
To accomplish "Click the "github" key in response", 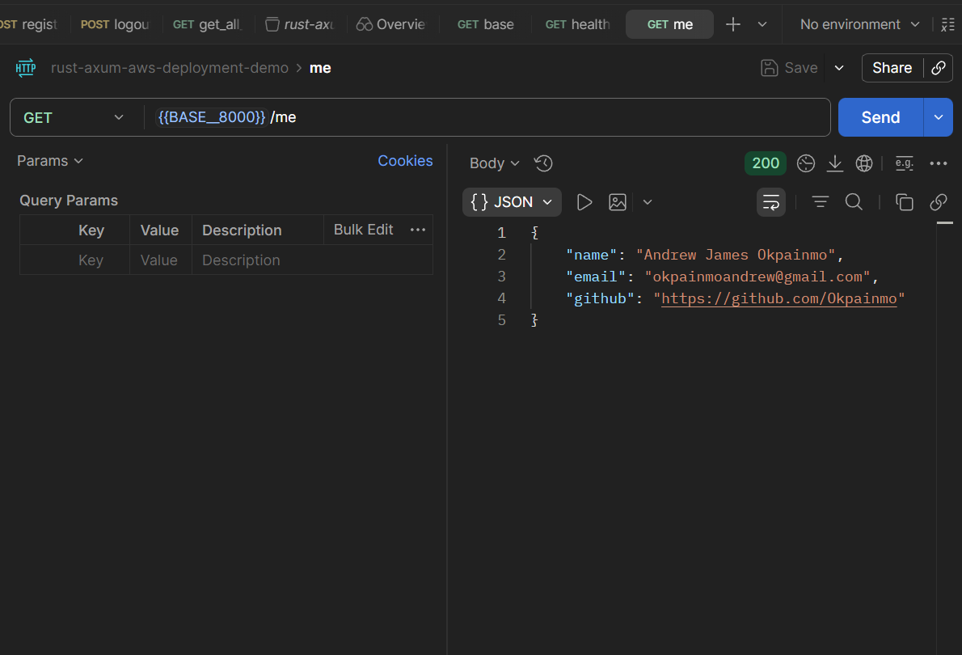I will pyautogui.click(x=600, y=298).
